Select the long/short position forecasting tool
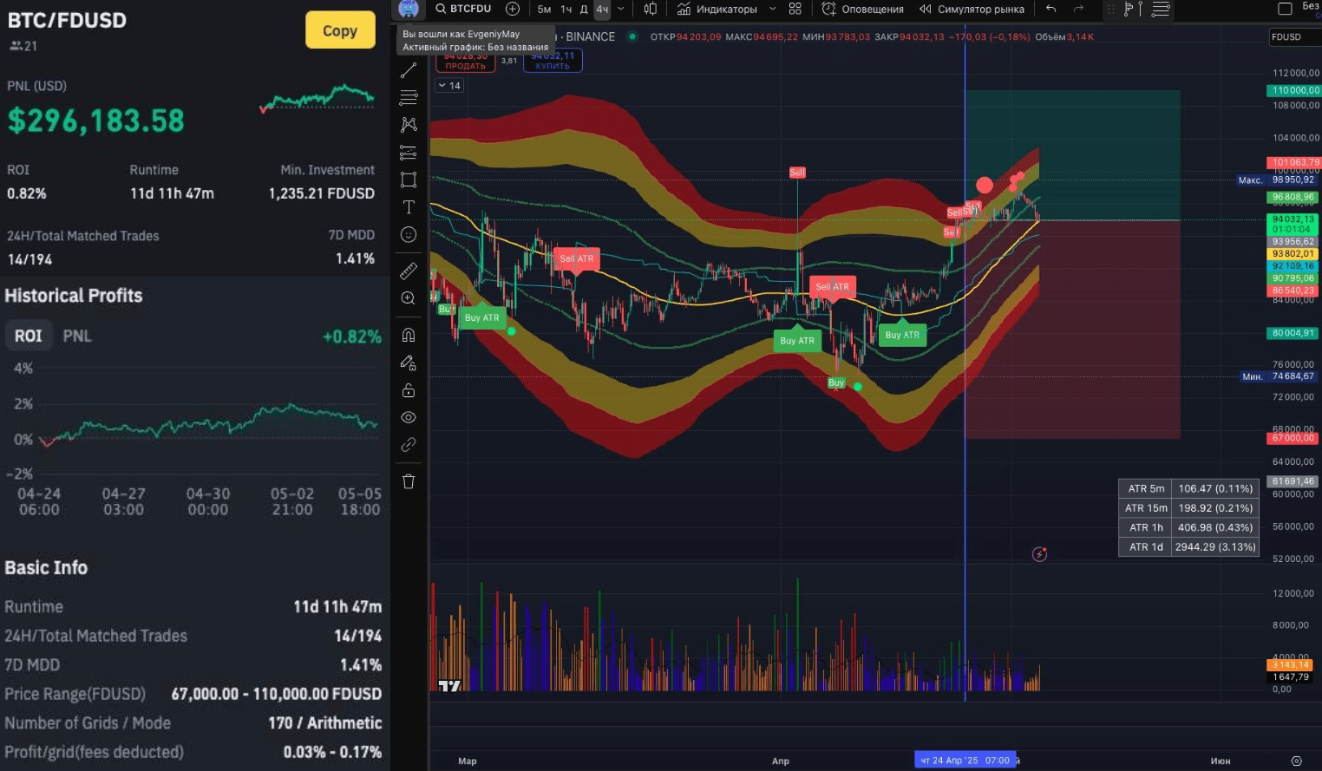This screenshot has height=771, width=1322. 409,153
